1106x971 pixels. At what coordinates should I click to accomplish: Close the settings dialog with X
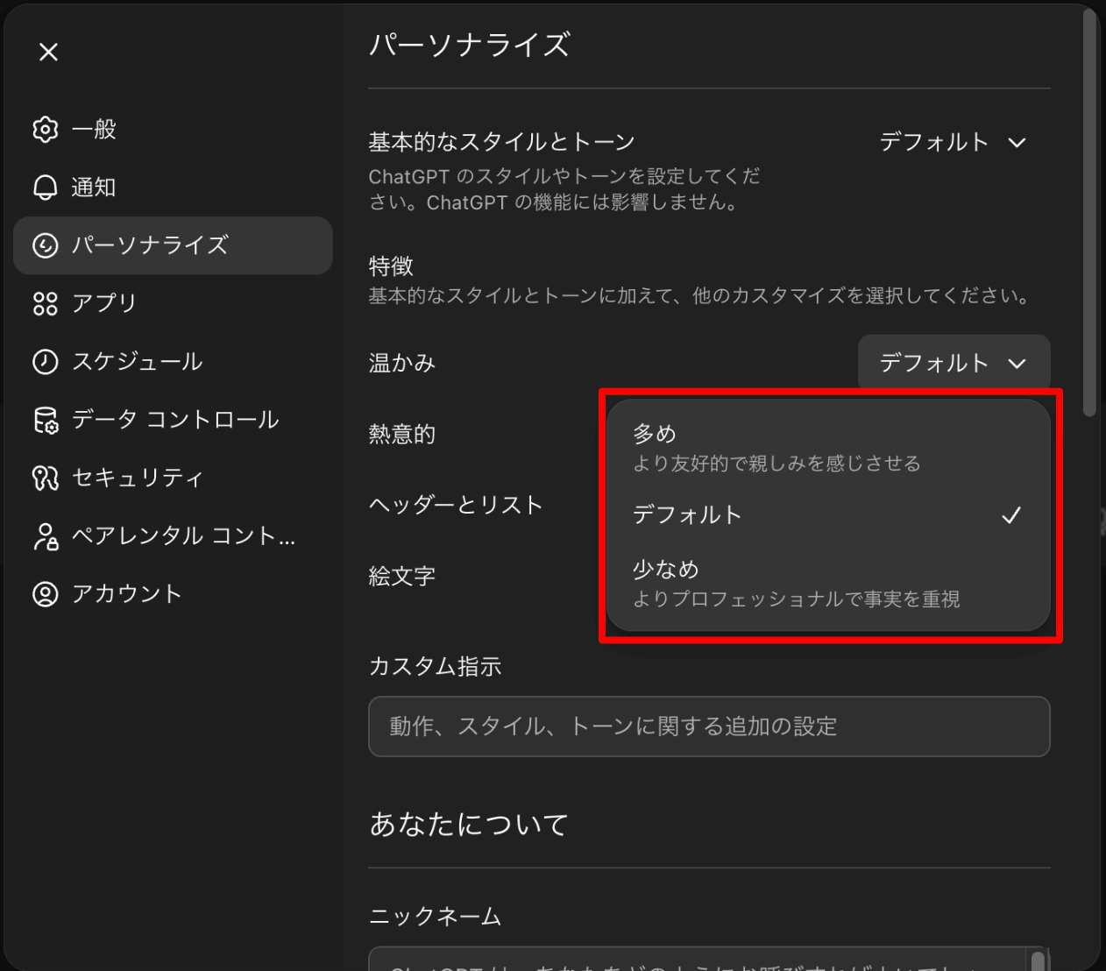49,53
